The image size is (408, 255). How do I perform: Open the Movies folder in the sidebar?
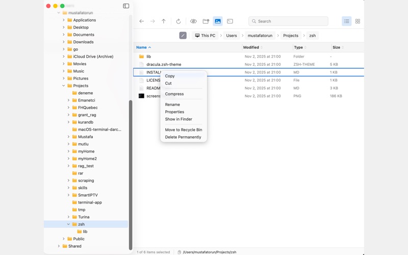point(80,64)
